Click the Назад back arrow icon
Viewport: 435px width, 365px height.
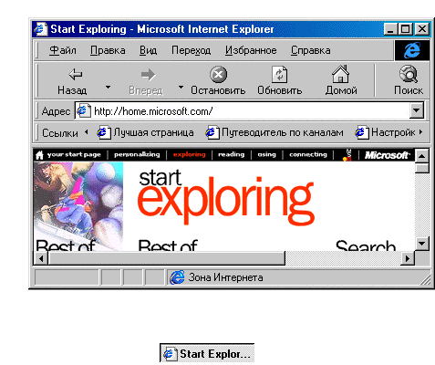[76, 74]
